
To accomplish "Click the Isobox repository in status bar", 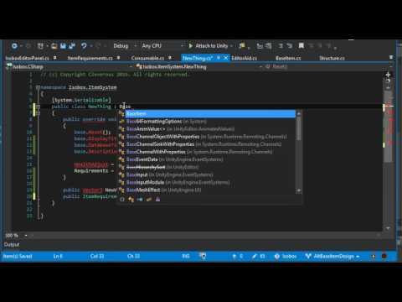I will [286, 256].
